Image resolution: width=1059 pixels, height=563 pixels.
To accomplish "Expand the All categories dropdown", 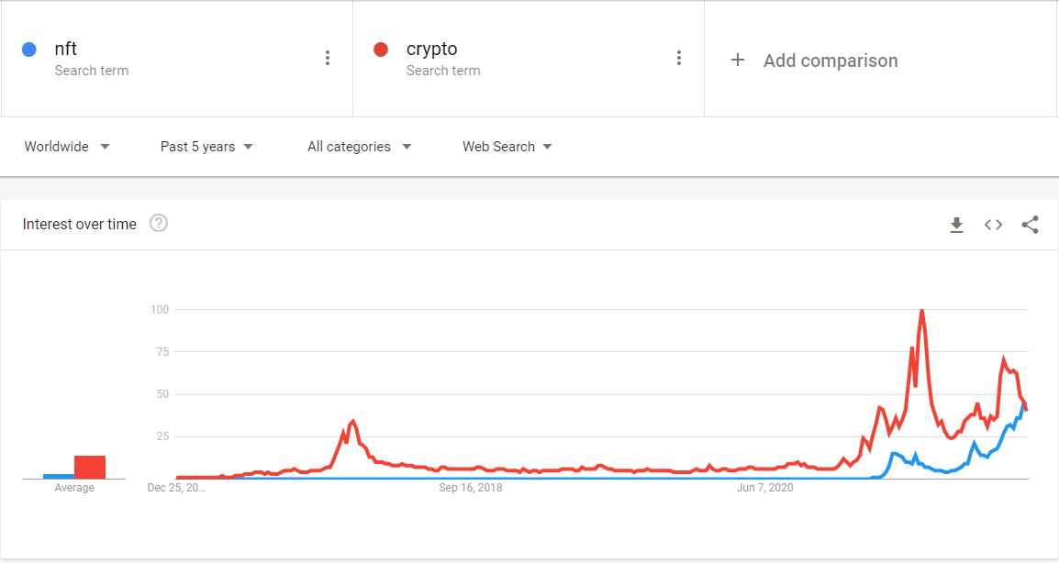I will coord(359,146).
